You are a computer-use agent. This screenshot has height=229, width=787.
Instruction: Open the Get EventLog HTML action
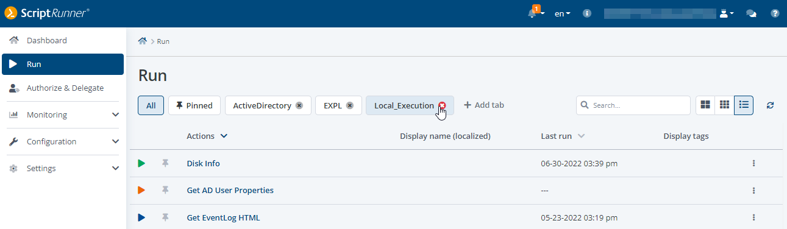tap(223, 217)
